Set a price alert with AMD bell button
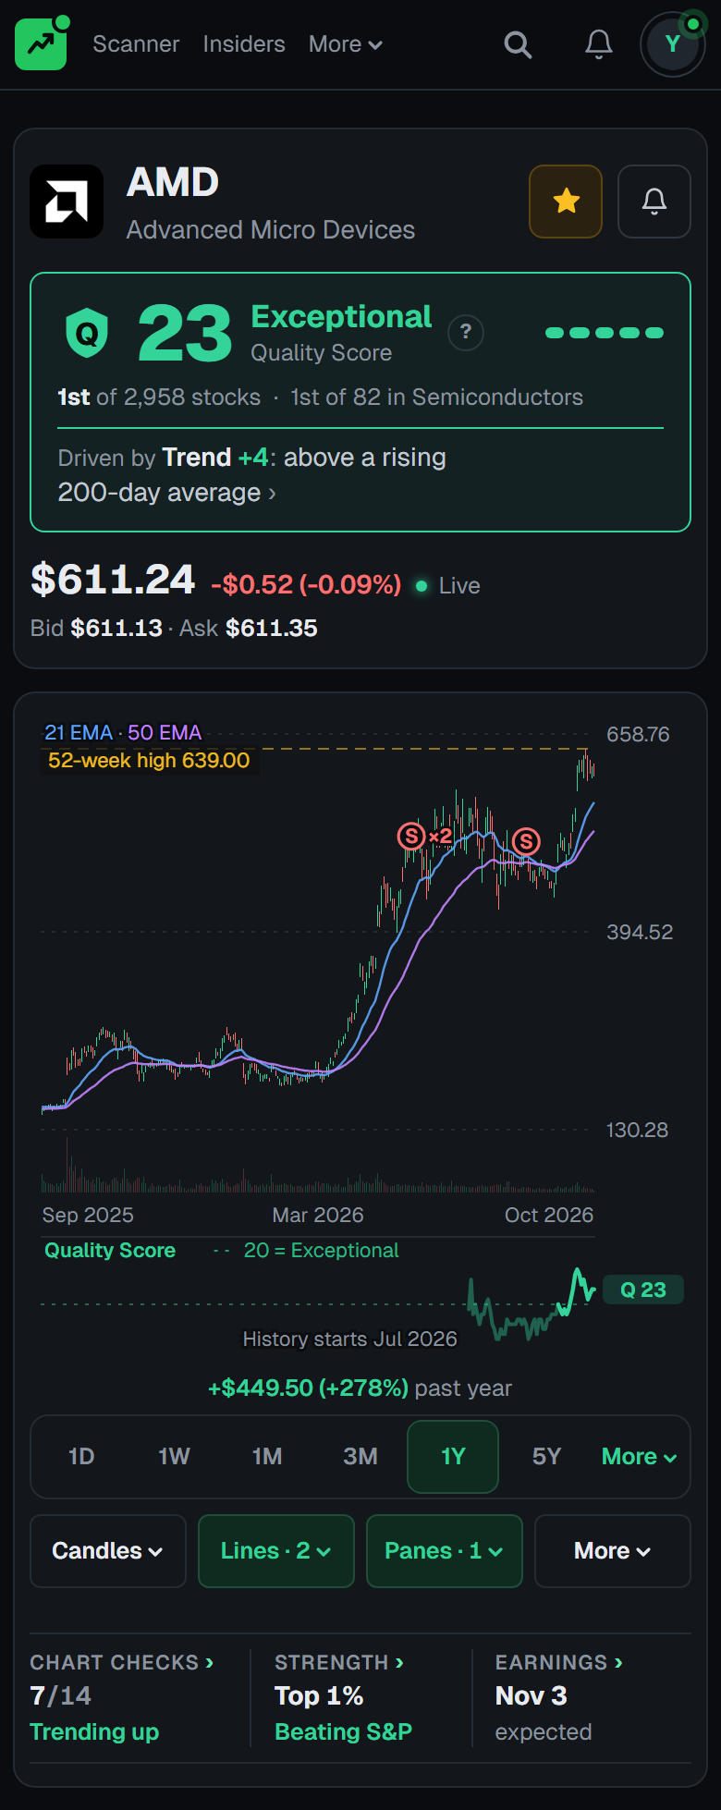Screen dimensions: 721x1810 [654, 202]
